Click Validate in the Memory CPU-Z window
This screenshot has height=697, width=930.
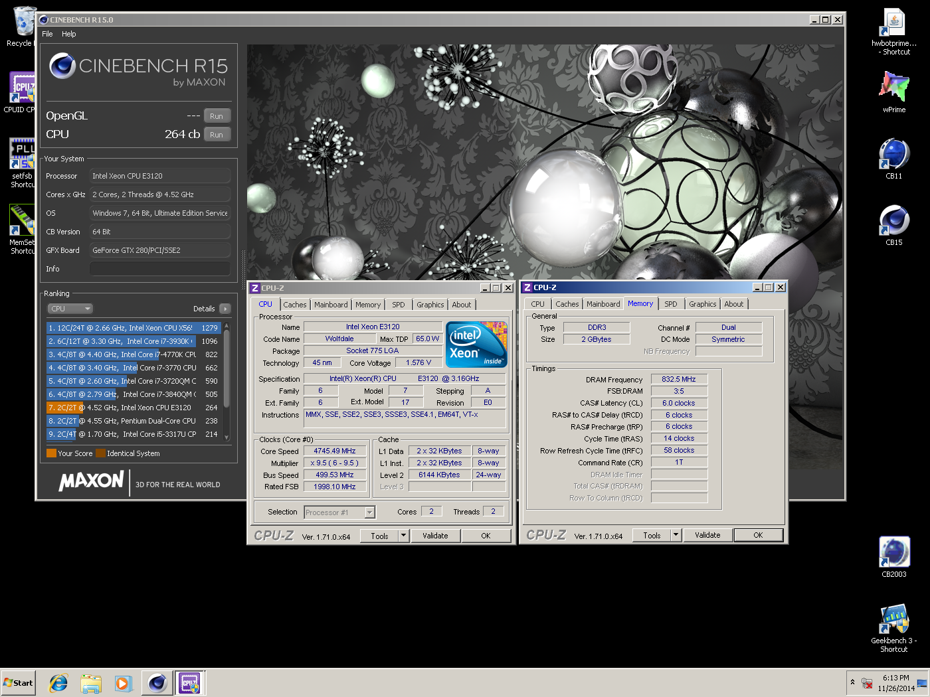[707, 535]
